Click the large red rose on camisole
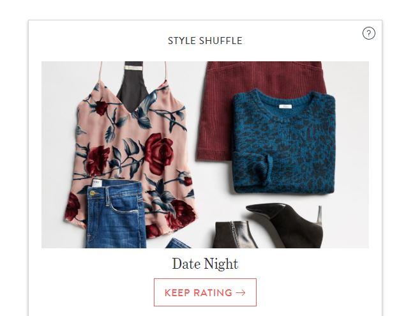The width and height of the screenshot is (406, 316). (159, 153)
